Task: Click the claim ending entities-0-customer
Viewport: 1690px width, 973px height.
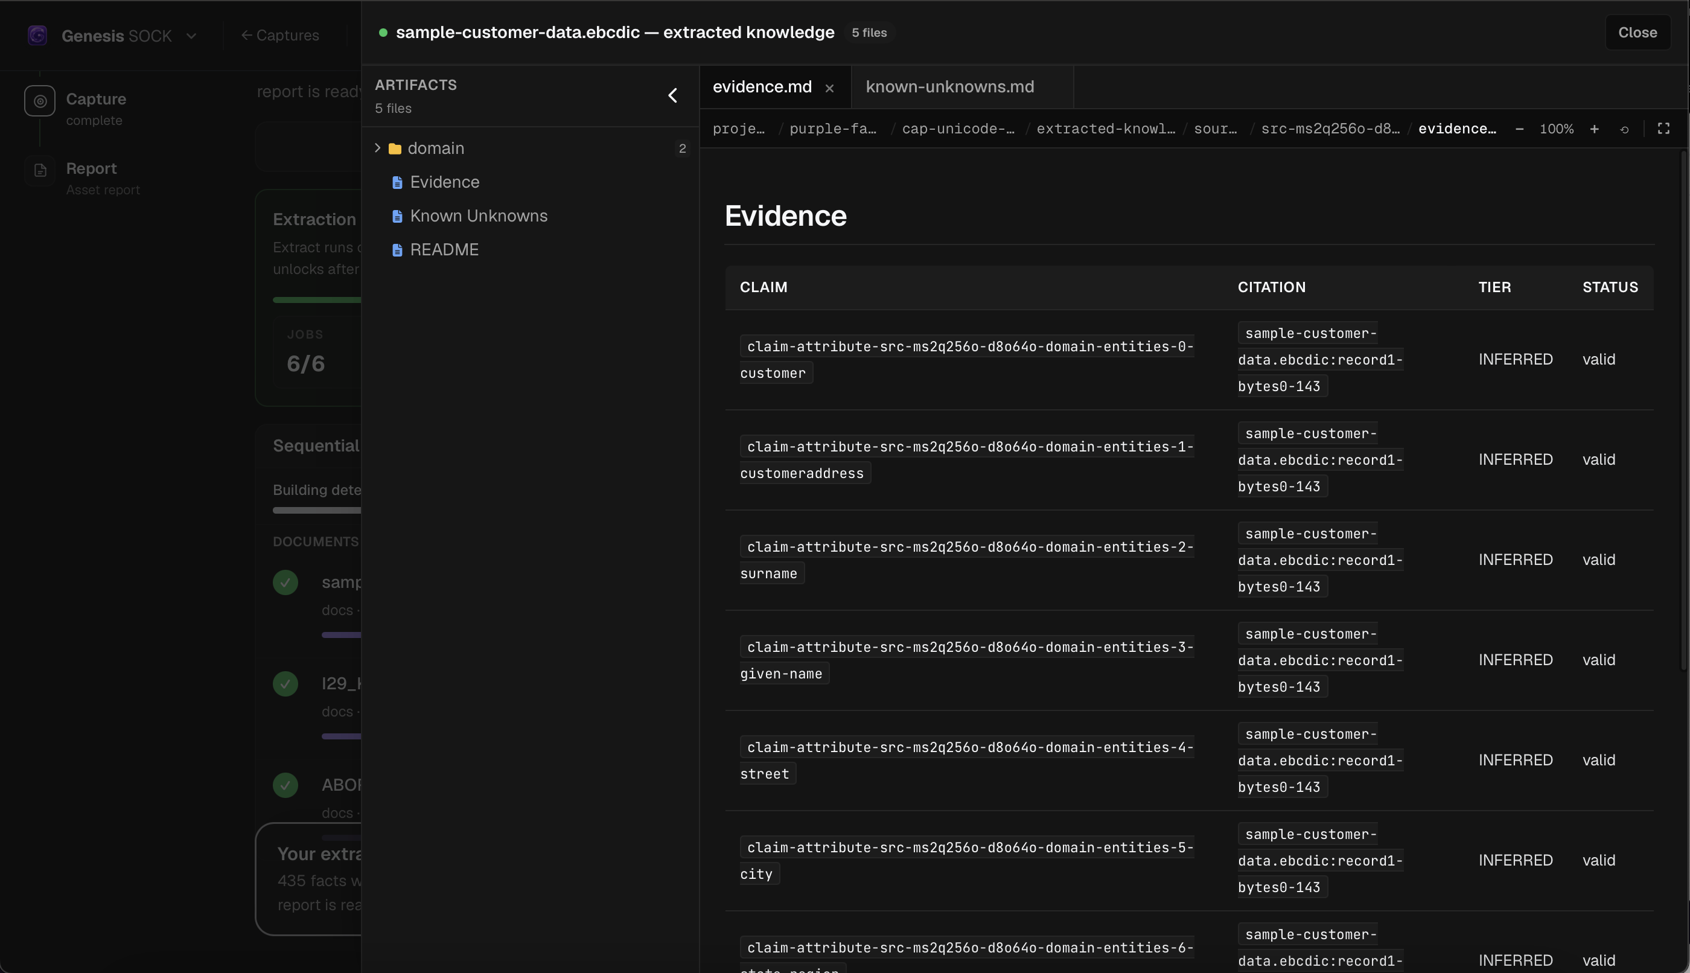Action: (966, 360)
